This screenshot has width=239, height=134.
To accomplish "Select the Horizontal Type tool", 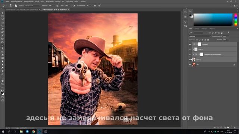I will pyautogui.click(x=3, y=71).
